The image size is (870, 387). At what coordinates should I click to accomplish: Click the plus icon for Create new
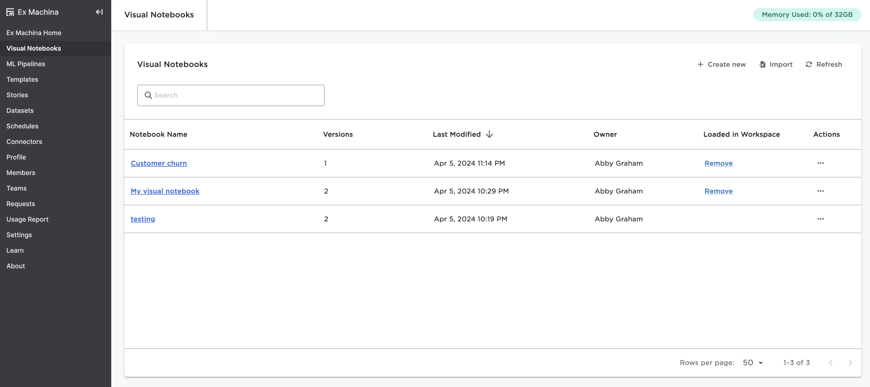[x=700, y=64]
